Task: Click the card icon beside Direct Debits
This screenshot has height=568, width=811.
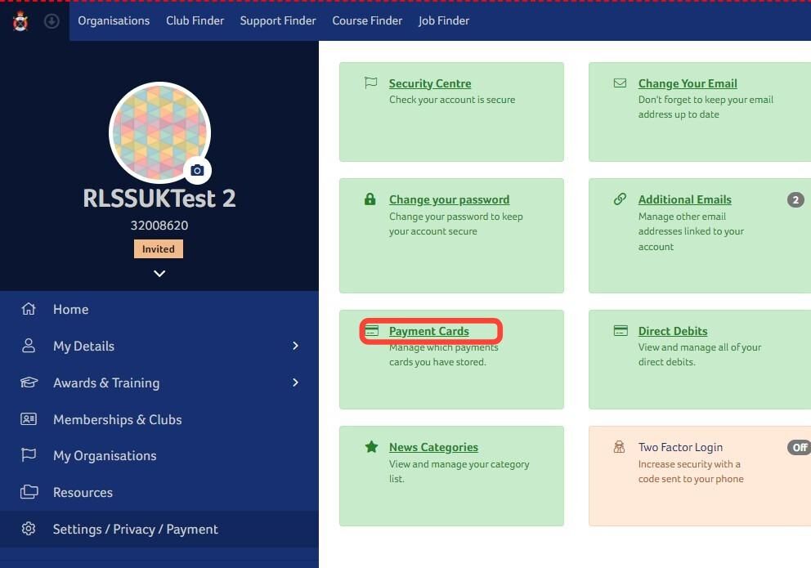Action: pyautogui.click(x=621, y=331)
